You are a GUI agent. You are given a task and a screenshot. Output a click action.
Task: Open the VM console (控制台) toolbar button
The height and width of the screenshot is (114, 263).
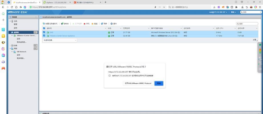click(65, 24)
